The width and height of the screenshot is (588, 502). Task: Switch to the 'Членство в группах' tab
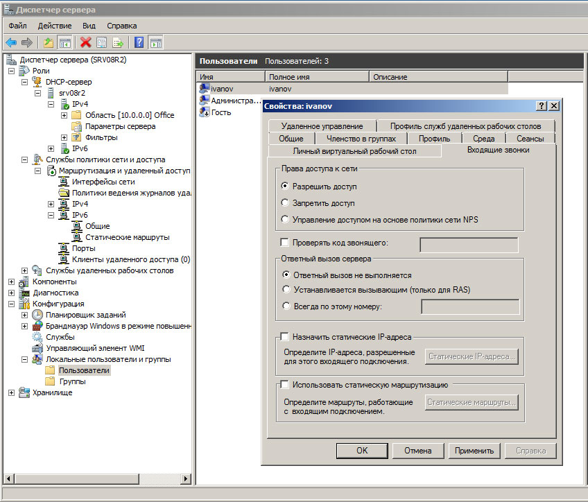tap(356, 139)
